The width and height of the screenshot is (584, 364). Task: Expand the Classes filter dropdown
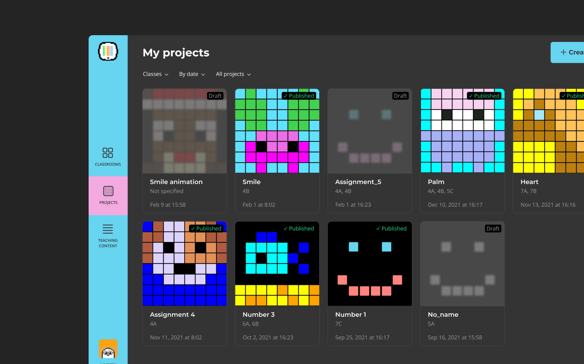[x=155, y=74]
